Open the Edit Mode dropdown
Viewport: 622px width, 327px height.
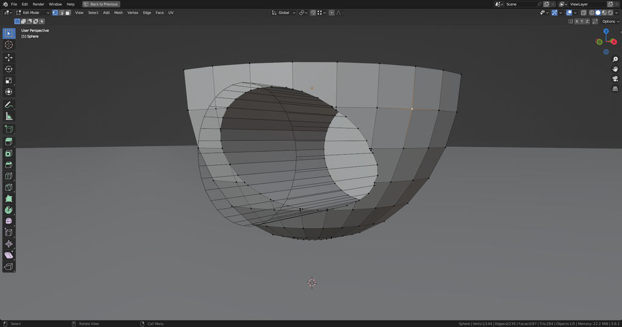[32, 12]
